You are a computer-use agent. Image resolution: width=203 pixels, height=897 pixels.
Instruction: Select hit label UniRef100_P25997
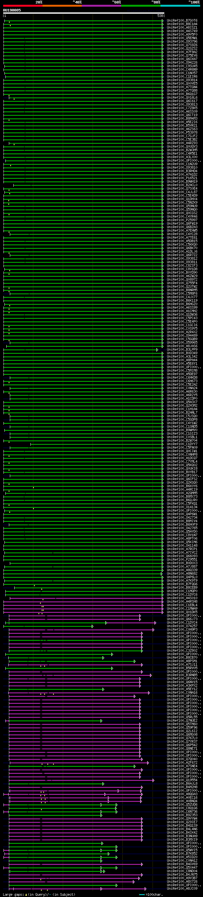[182, 220]
